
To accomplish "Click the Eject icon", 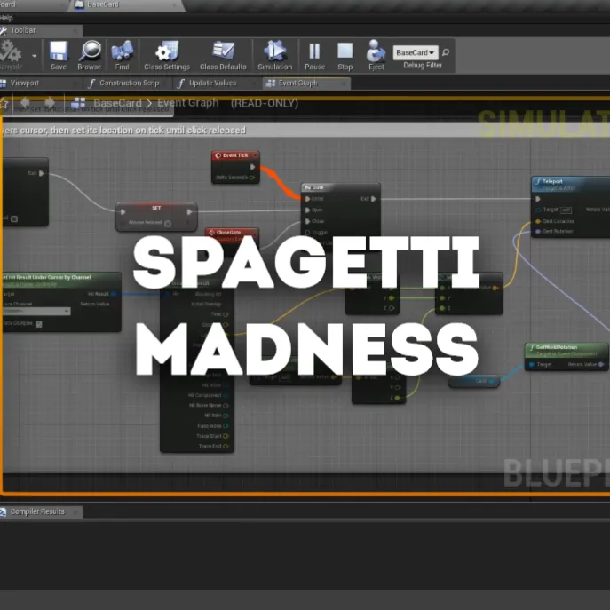I will [376, 55].
